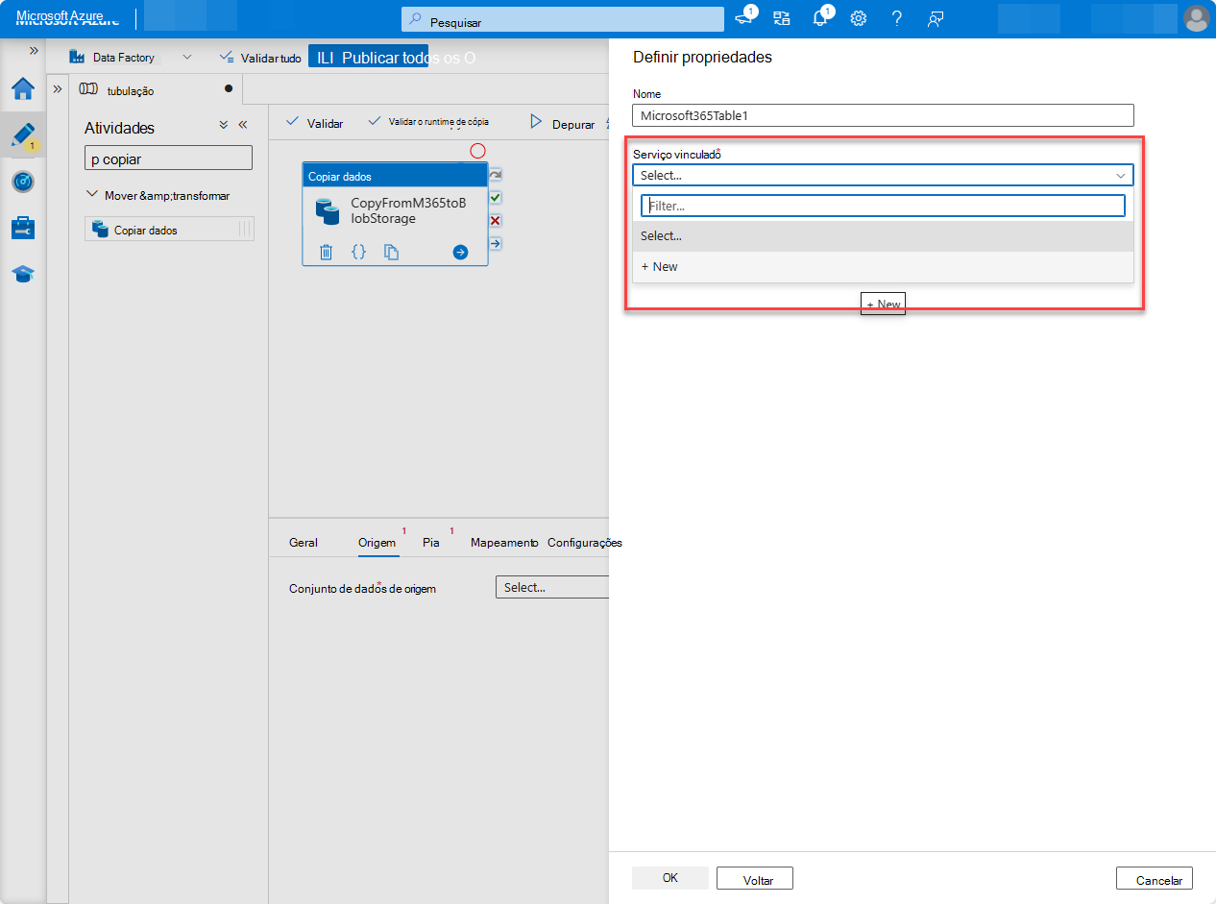This screenshot has height=904, width=1216.
Task: Select the Author hub pencil icon
Action: tap(23, 135)
